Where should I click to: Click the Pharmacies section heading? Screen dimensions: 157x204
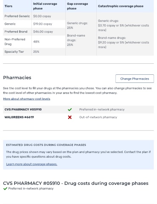click(x=17, y=78)
